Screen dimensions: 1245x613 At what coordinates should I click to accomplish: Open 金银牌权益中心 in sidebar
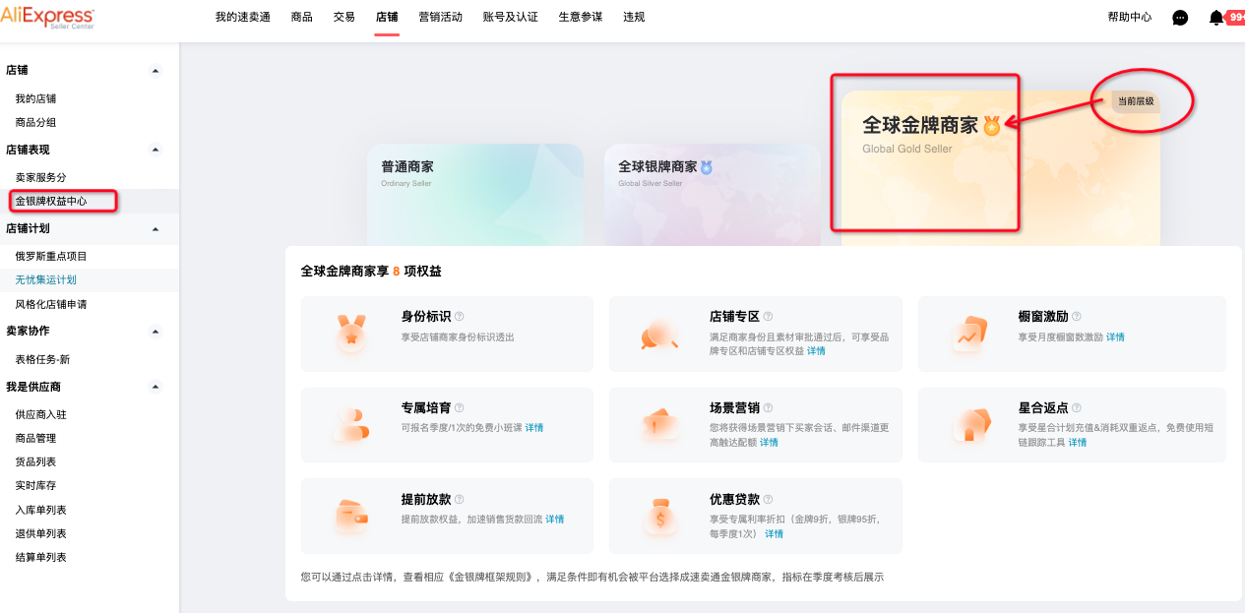point(51,201)
